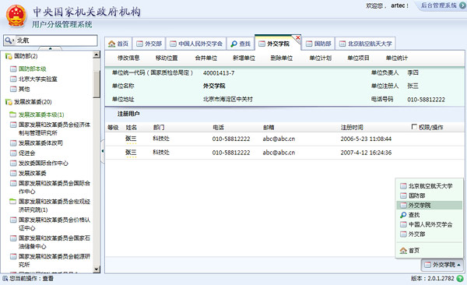Click the 部门 column header
Image resolution: width=467 pixels, height=285 pixels.
pos(159,127)
